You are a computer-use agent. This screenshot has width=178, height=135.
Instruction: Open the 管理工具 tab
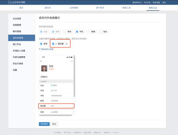click(126, 8)
